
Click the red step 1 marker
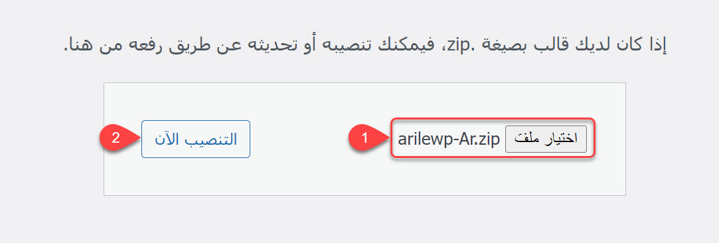point(365,139)
